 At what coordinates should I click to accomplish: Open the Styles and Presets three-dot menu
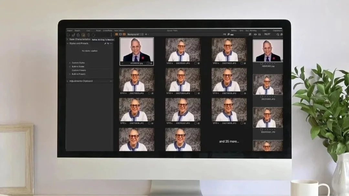111,43
